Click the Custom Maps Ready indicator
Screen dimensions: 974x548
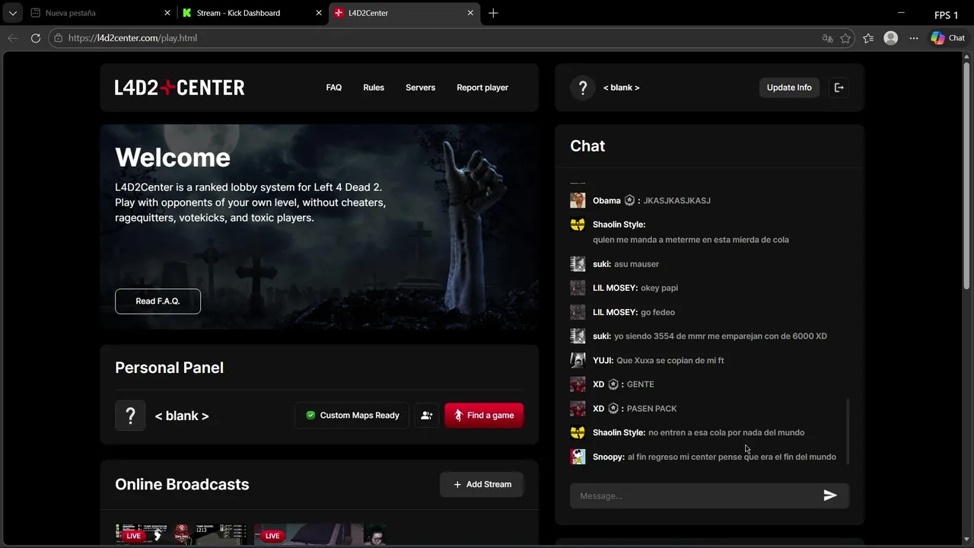(x=352, y=416)
